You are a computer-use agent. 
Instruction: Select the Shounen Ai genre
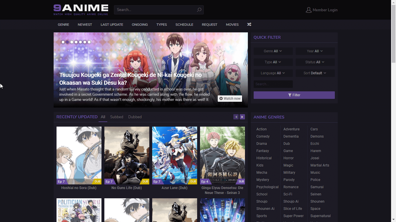[x=266, y=209]
